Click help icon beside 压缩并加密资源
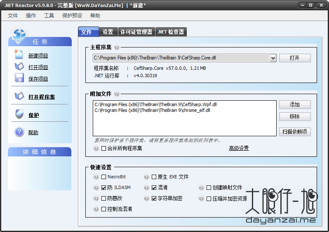This screenshot has height=232, width=329. (x=201, y=198)
